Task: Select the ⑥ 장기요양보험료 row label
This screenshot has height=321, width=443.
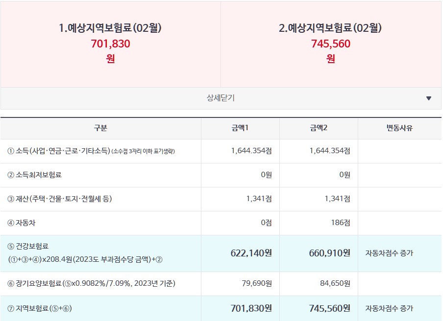Action: pyautogui.click(x=91, y=283)
